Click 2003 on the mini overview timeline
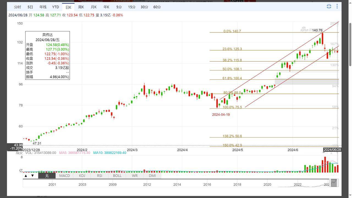352x198 pixels. point(82,185)
